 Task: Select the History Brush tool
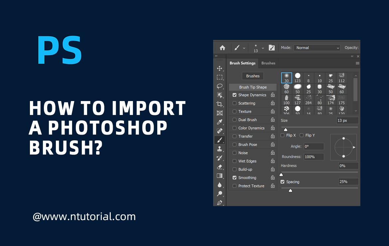pos(219,158)
